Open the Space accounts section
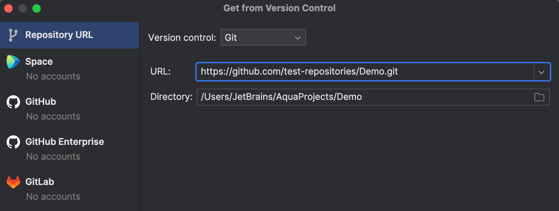 pyautogui.click(x=70, y=69)
